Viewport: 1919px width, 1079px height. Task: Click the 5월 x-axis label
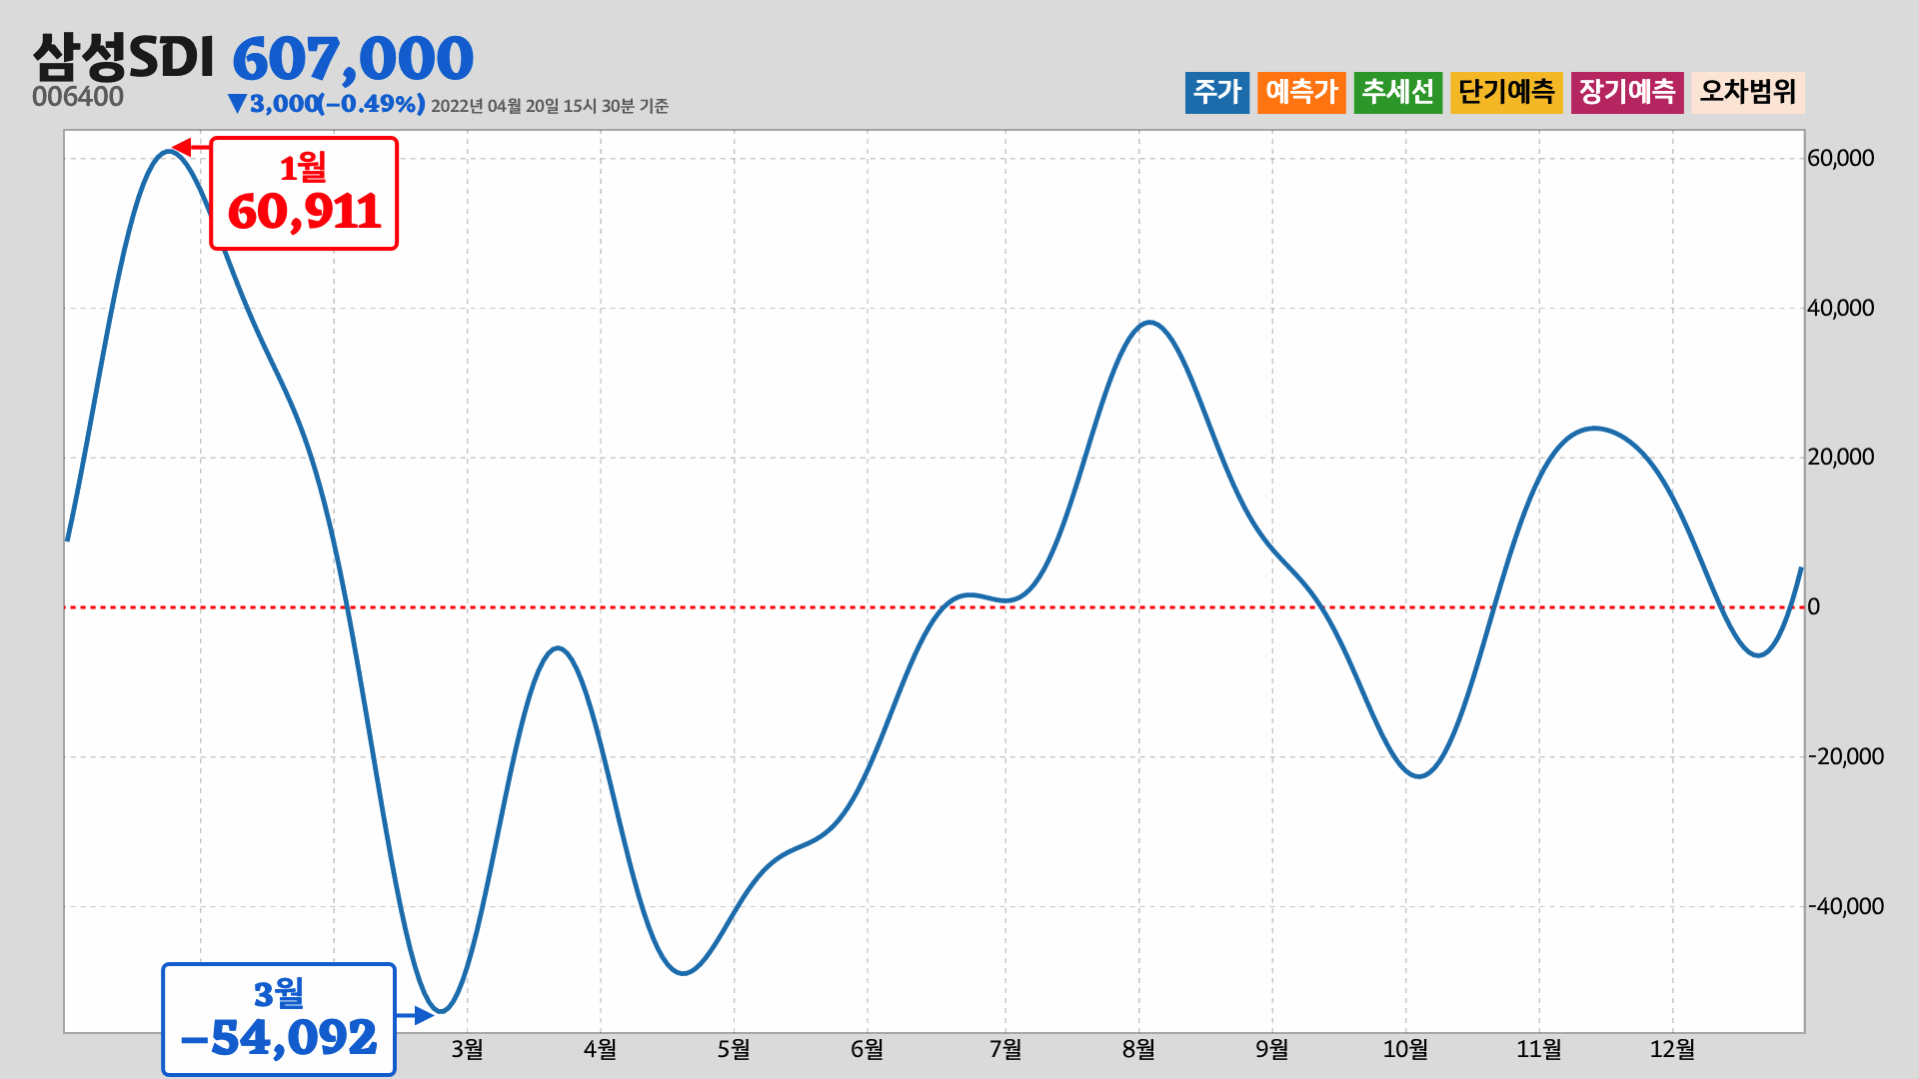point(734,1049)
